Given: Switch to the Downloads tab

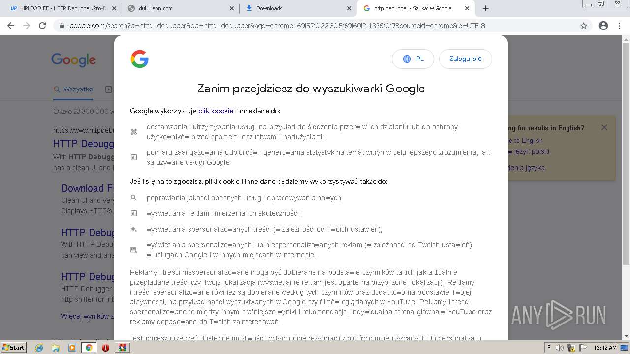Looking at the screenshot, I should pyautogui.click(x=298, y=8).
